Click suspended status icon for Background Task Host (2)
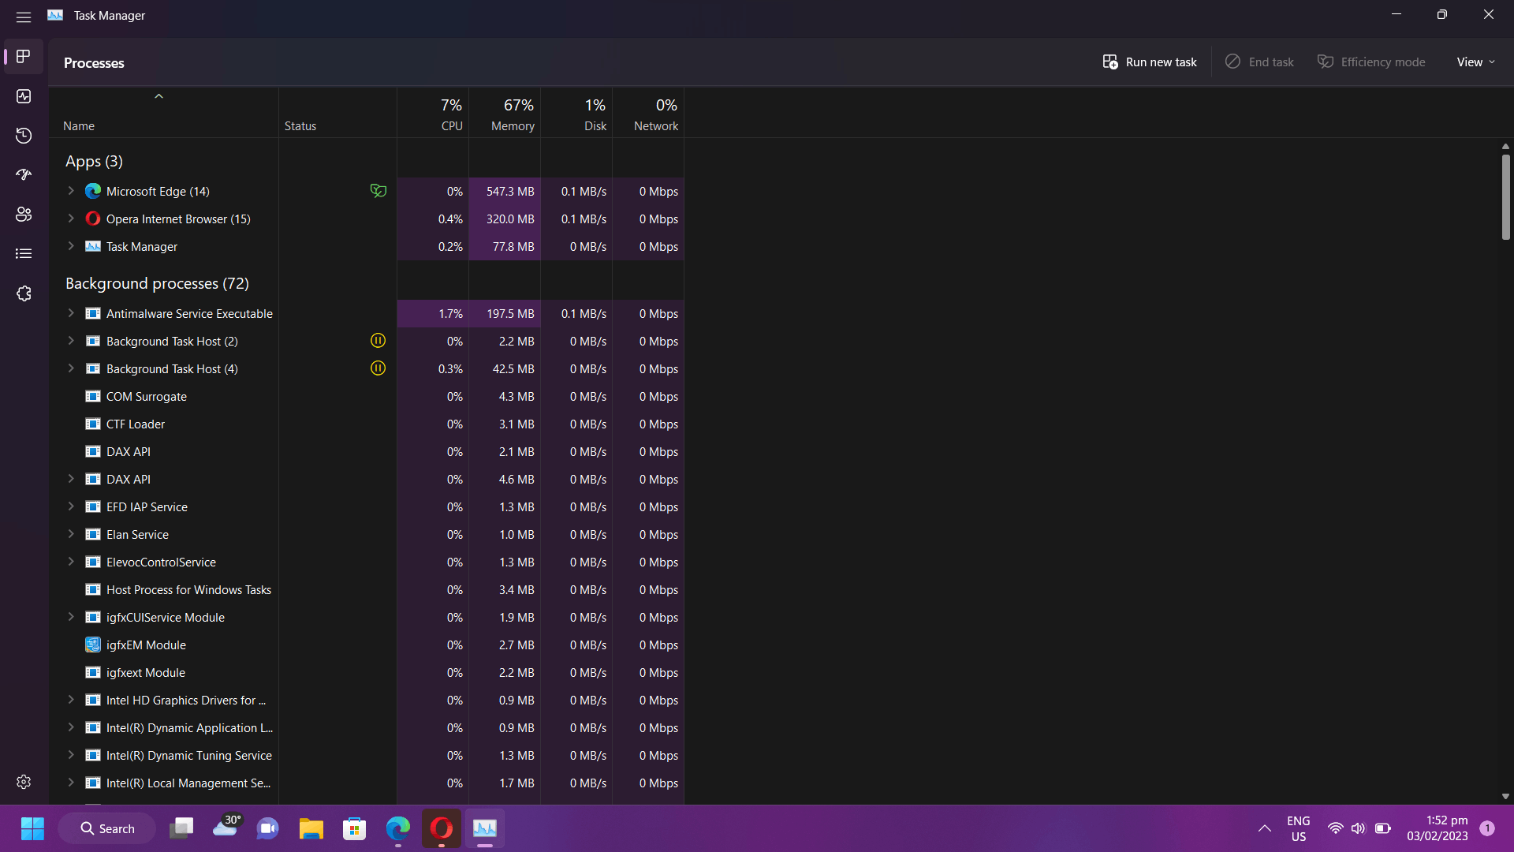This screenshot has width=1514, height=852. [378, 341]
